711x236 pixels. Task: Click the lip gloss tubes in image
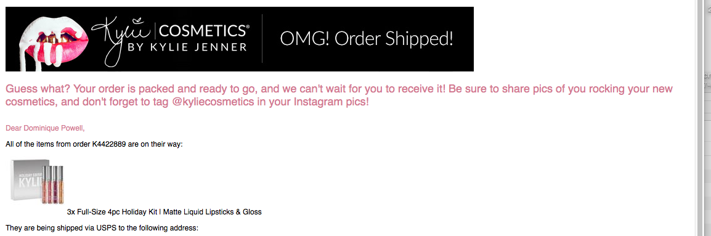[53, 184]
